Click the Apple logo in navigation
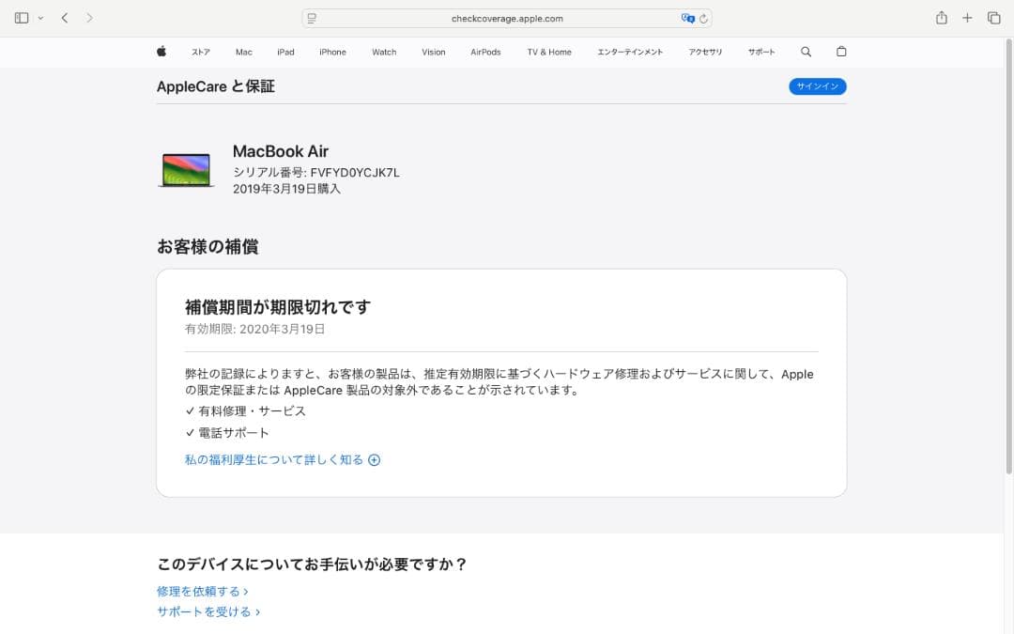1014x634 pixels. 161,51
